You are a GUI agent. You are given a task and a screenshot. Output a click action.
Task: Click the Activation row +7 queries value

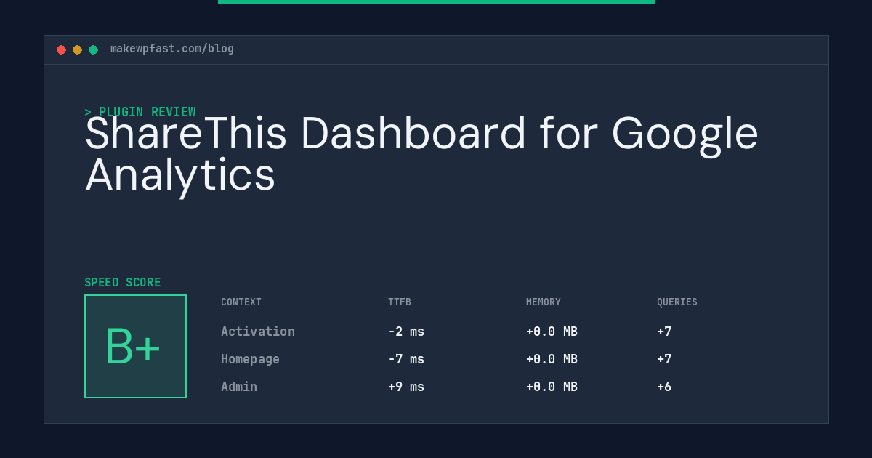tap(664, 332)
